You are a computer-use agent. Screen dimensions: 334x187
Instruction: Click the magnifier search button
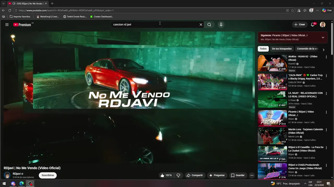209,25
